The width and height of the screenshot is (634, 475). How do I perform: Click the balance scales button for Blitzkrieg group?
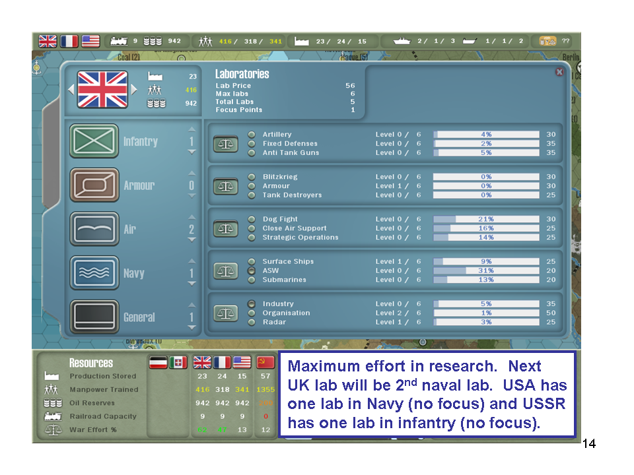226,186
